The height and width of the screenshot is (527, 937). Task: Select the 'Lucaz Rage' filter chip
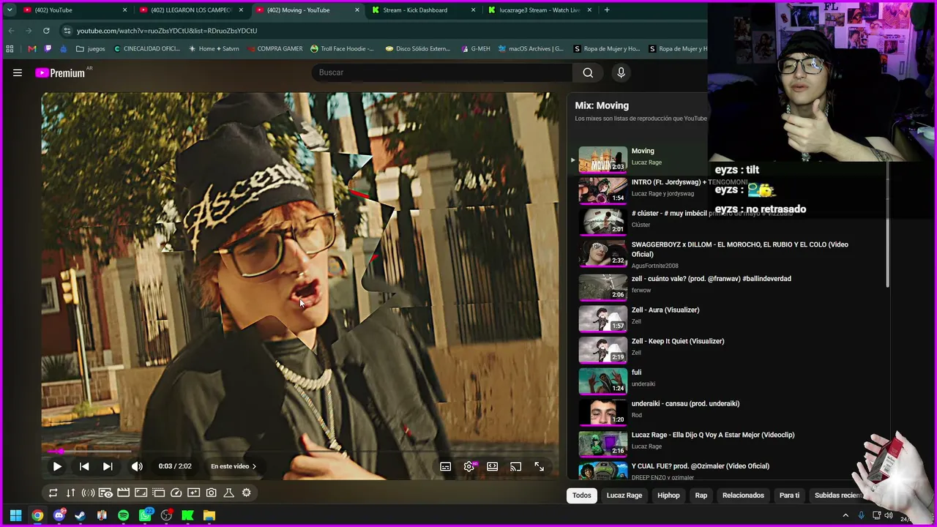coord(624,496)
